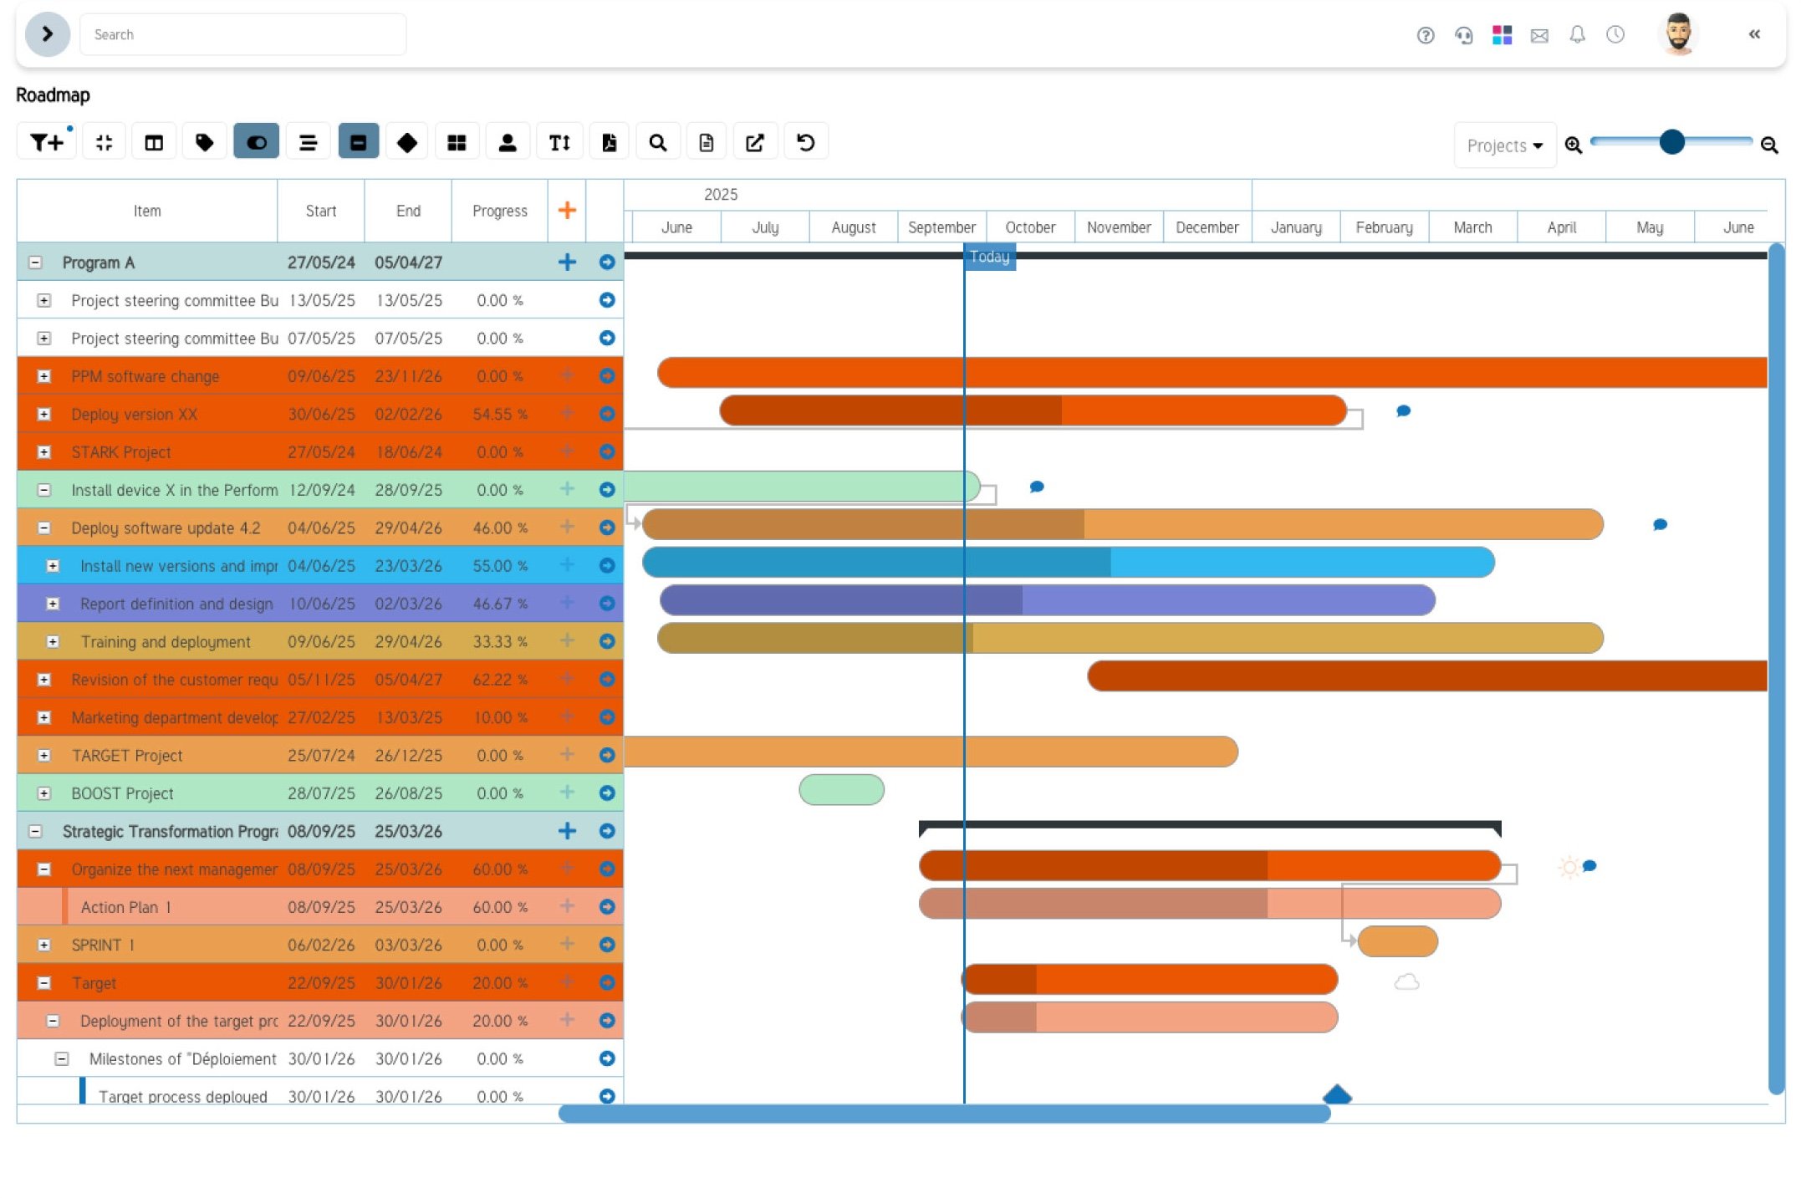
Task: Click arrow button on TARGET Project row
Action: pyautogui.click(x=607, y=755)
